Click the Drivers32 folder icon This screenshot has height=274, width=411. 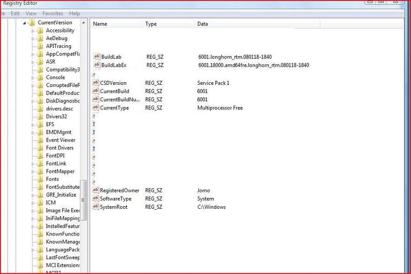tap(40, 117)
